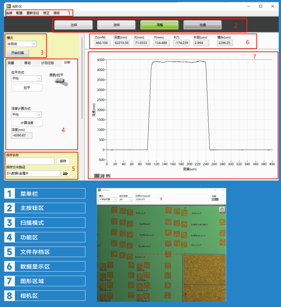Viewport: 281px width, 307px height.
Task: Click the 保存名称 text input field
Action: coord(30,161)
